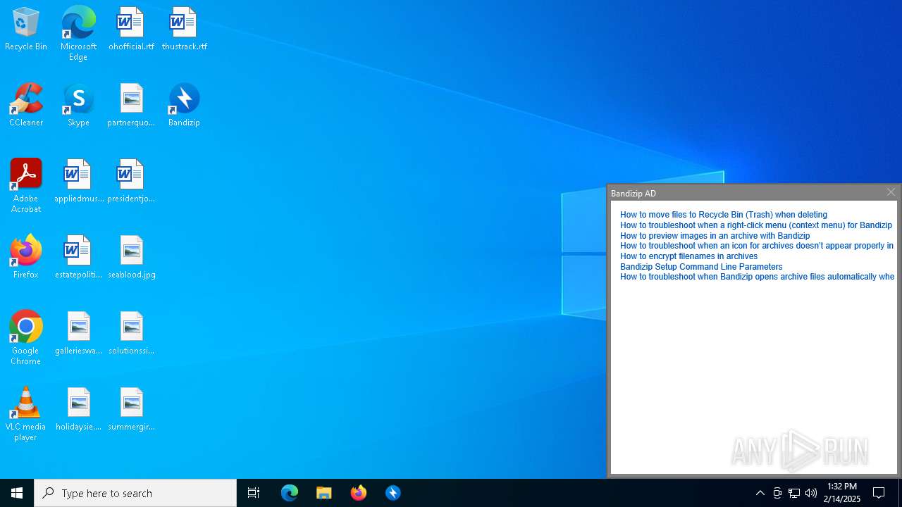Open link about Bandizip opening archives automatically
The width and height of the screenshot is (902, 507).
point(757,277)
